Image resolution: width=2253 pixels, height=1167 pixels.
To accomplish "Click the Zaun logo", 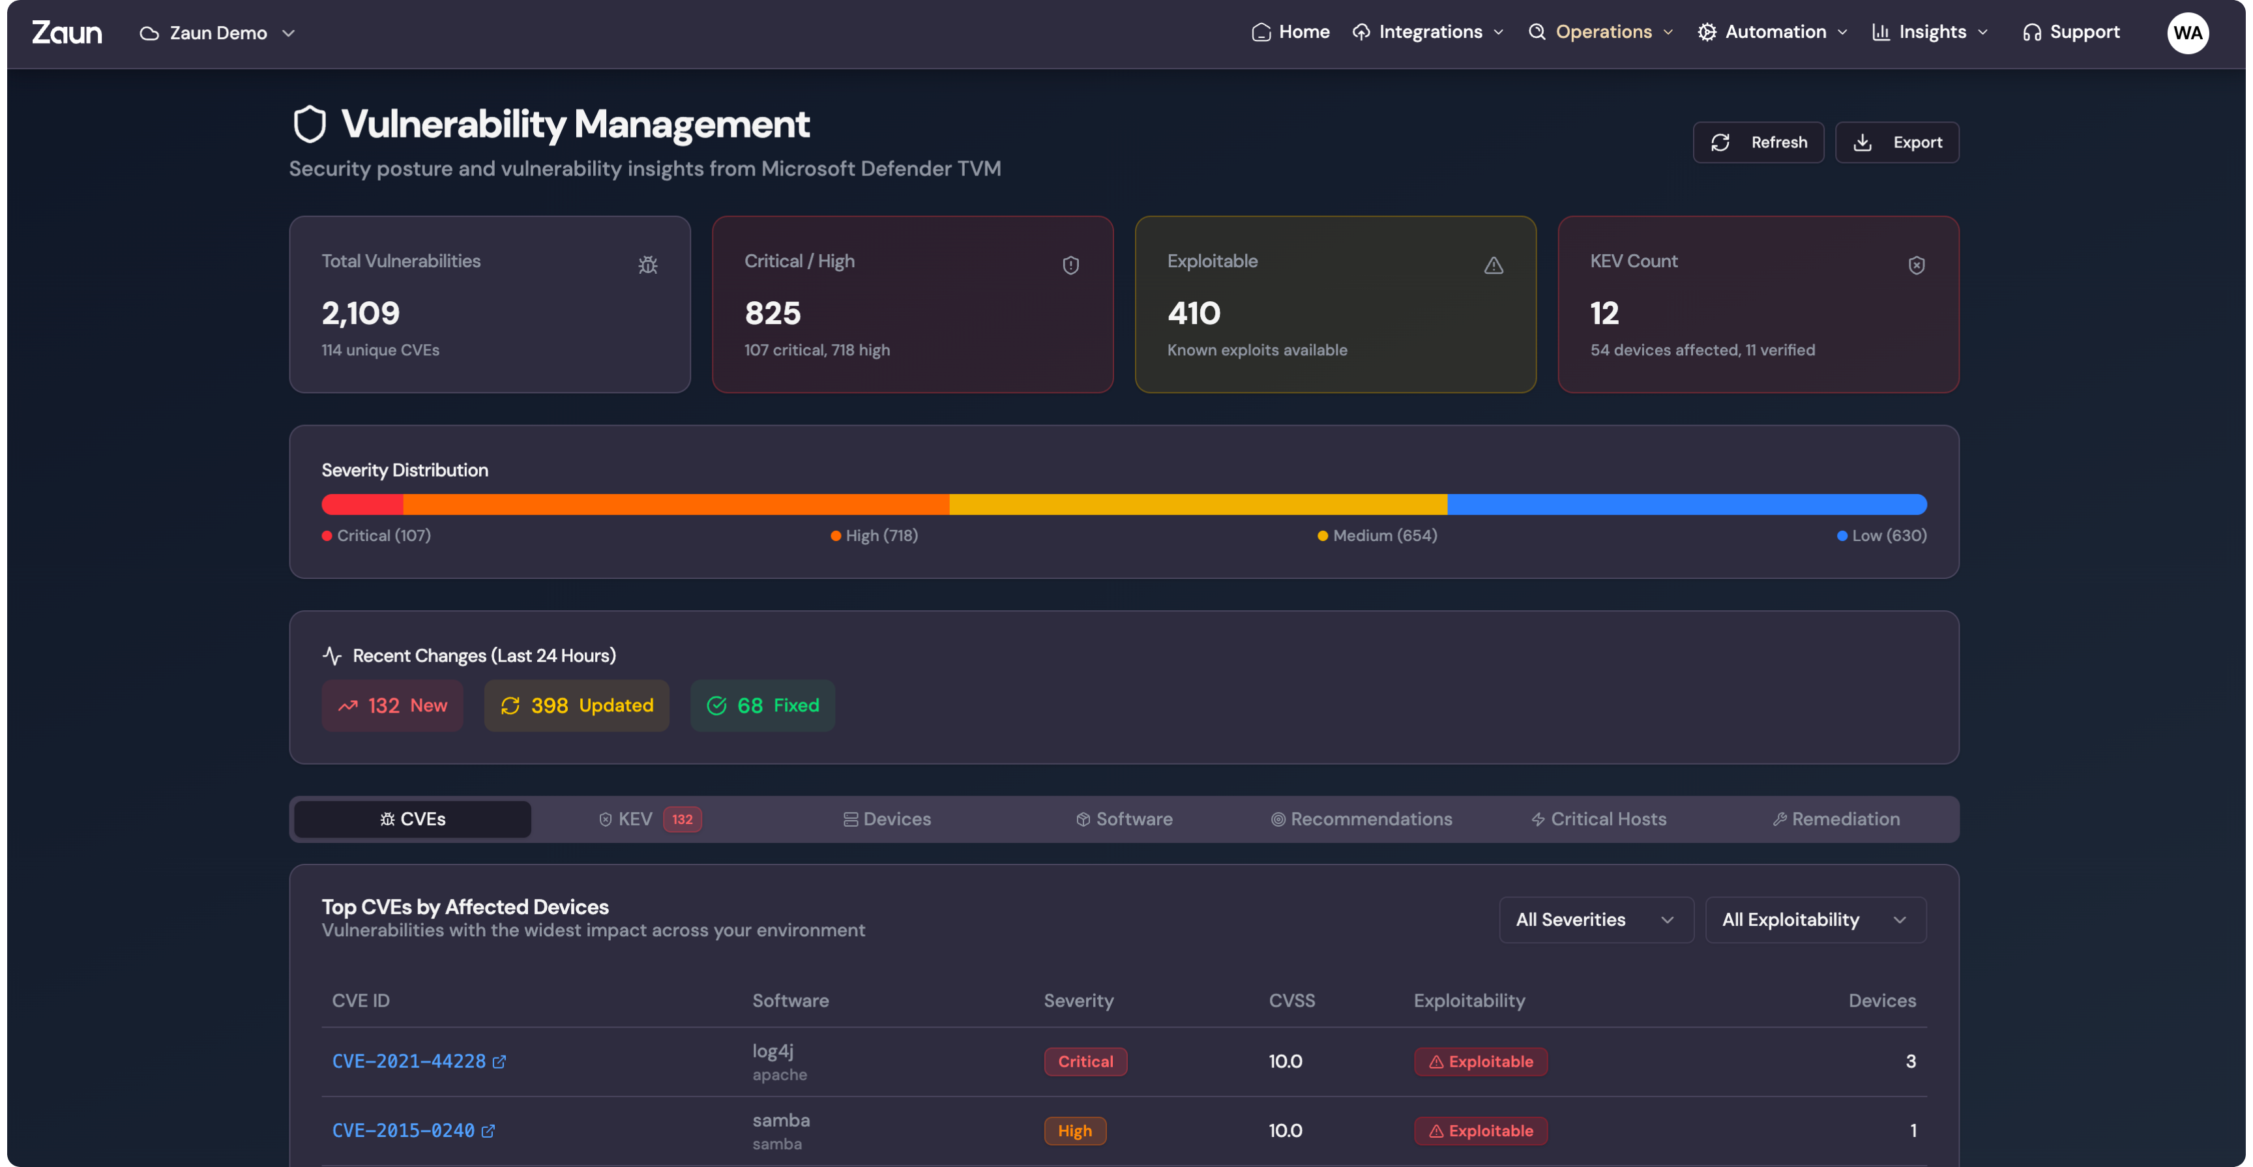I will (67, 33).
